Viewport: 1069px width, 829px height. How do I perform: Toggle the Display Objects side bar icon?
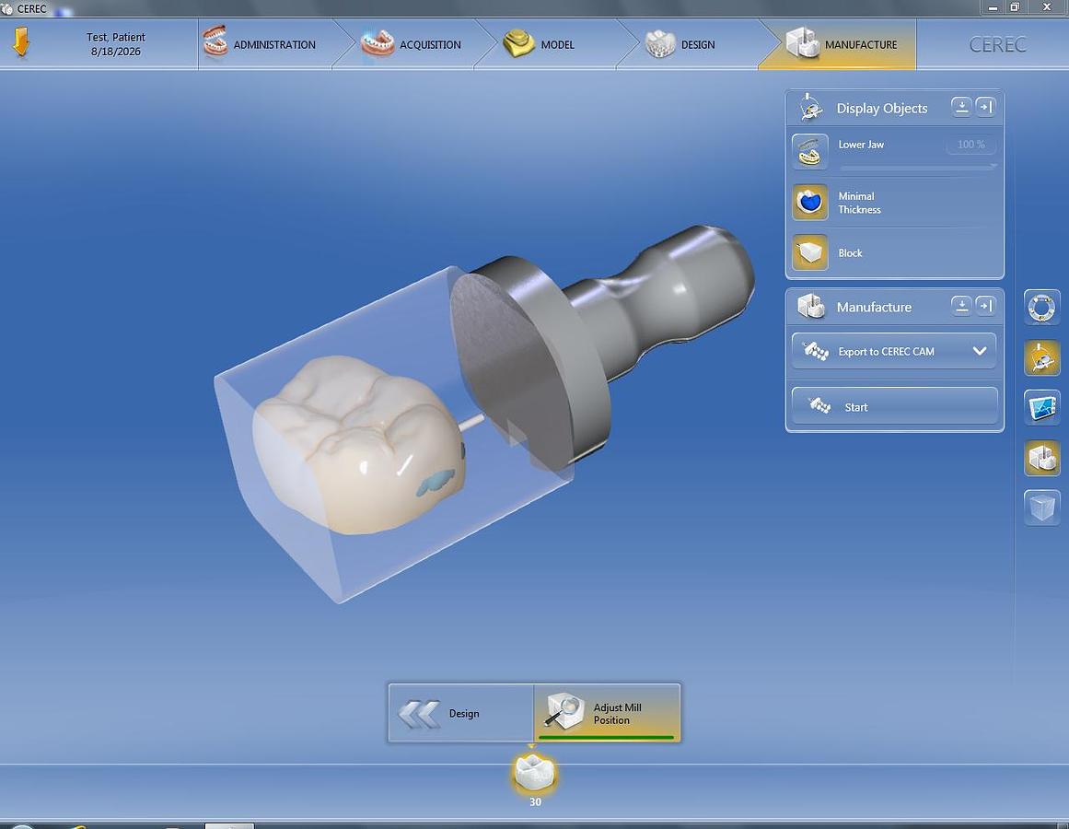[1041, 358]
